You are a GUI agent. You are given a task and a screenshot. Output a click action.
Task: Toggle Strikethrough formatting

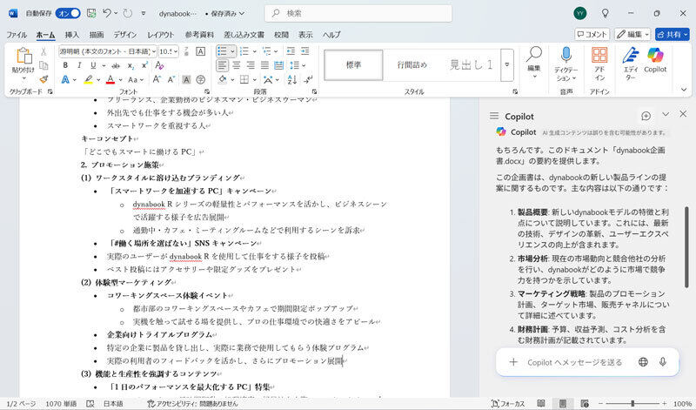116,65
